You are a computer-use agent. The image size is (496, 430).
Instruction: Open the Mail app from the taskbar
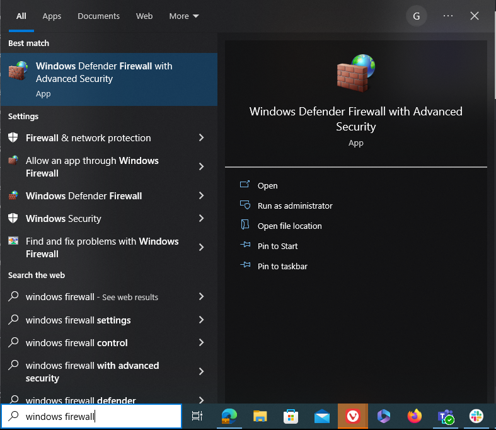click(321, 416)
